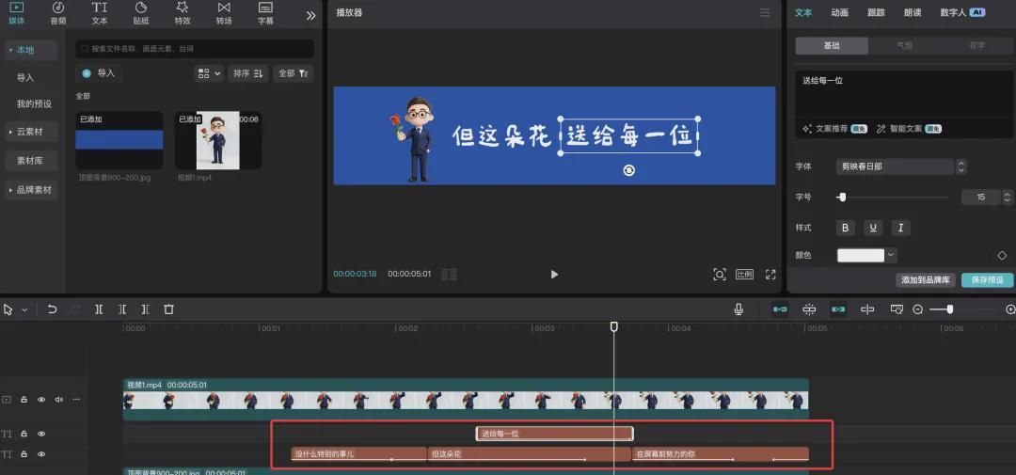The image size is (1016, 475).
Task: Open more options on video track
Action: click(x=76, y=399)
